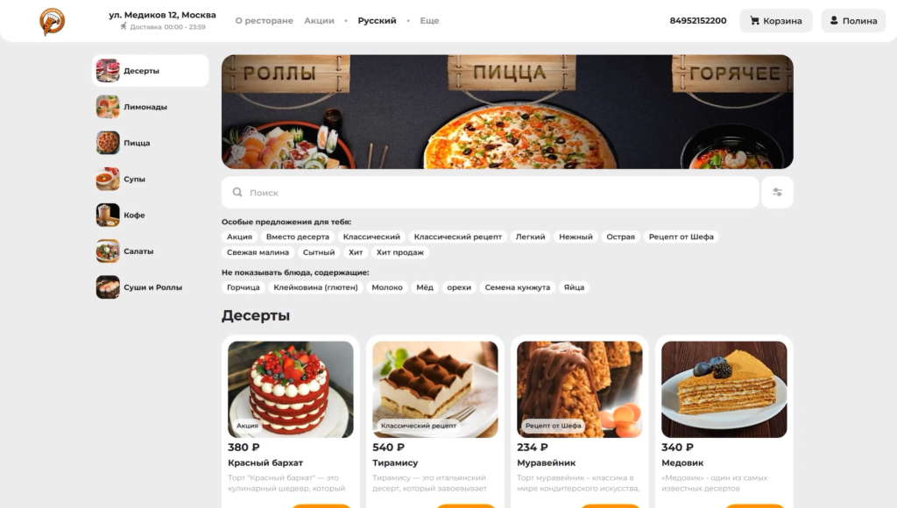Toggle the Акция offer tag filter

click(239, 236)
